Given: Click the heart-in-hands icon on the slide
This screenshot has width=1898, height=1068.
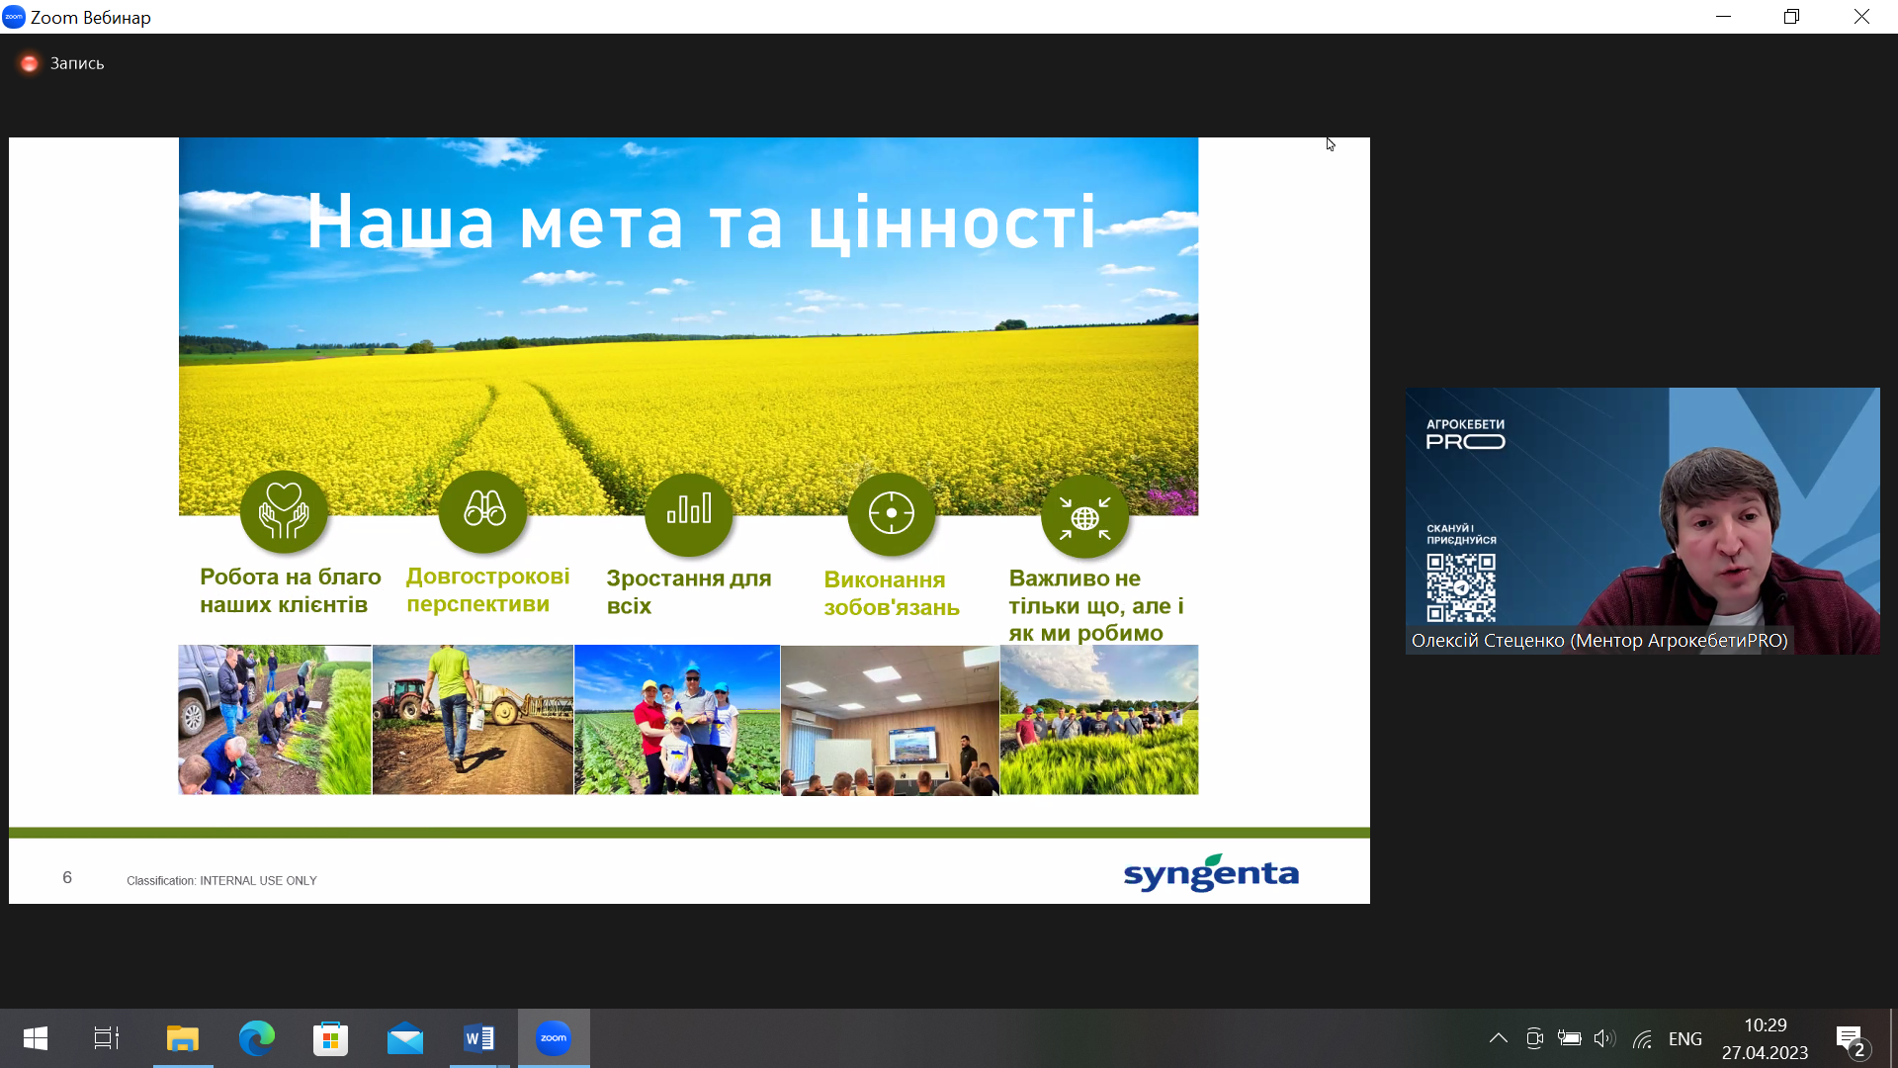Looking at the screenshot, I should point(284,512).
